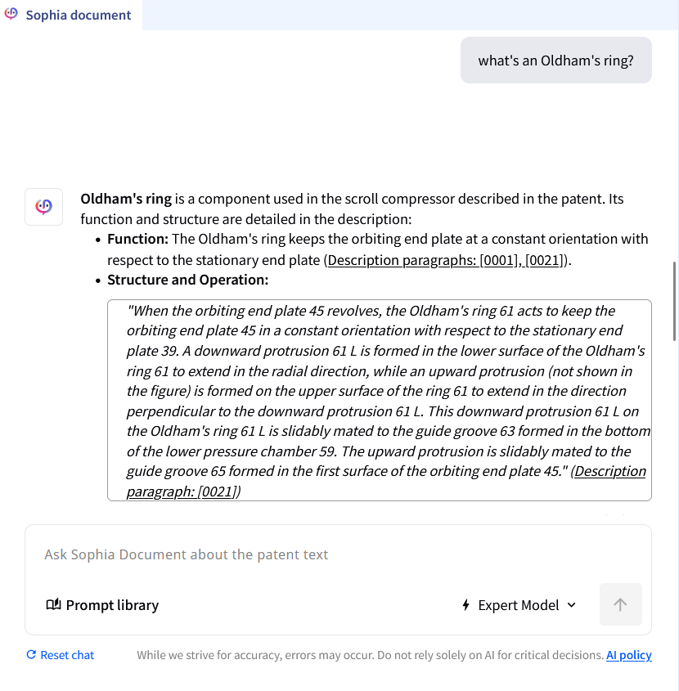Click the vertical chat scrollbar thumb
The image size is (679, 691).
(x=674, y=301)
